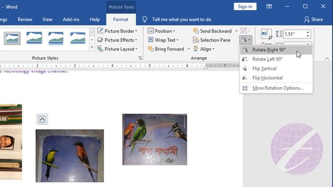Click the Tell me lightbulb icon
The height and width of the screenshot is (187, 333).
145,20
